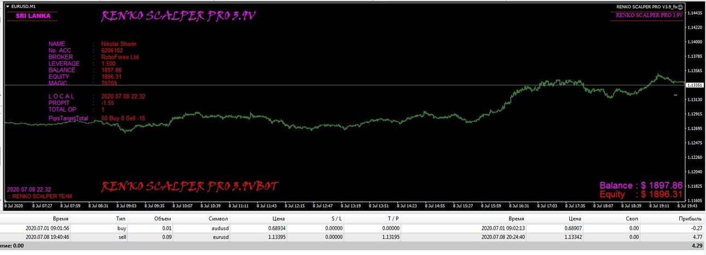Click the red RENKO SCALPER PRO 3.9VBOT title
Viewport: 706px width, 255px height.
click(189, 187)
